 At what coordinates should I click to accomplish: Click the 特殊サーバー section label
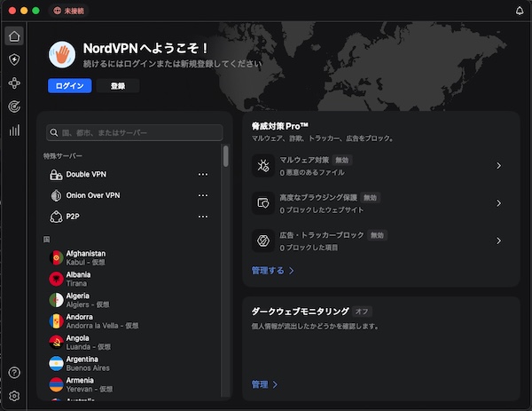[x=62, y=156]
